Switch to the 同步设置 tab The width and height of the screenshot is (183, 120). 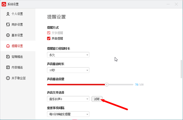pyautogui.click(x=18, y=25)
